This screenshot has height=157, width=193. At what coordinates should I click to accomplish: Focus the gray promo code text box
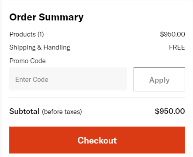(68, 79)
